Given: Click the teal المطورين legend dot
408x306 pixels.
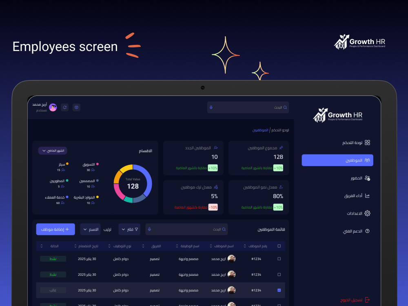Looking at the screenshot, I should point(67,180).
